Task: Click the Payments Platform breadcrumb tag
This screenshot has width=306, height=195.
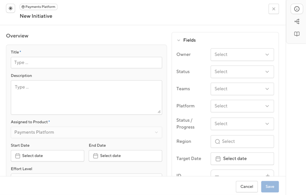Action: [x=38, y=7]
